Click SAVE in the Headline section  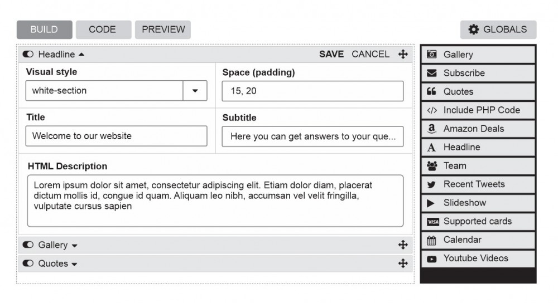point(331,54)
